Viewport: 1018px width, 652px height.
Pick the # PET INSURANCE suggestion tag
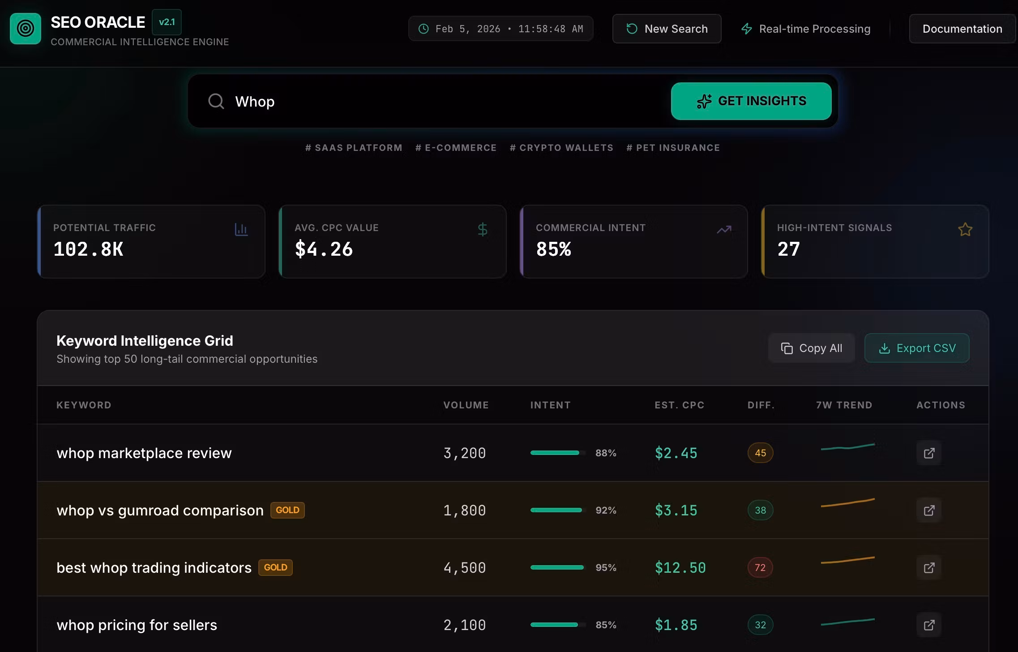(673, 148)
